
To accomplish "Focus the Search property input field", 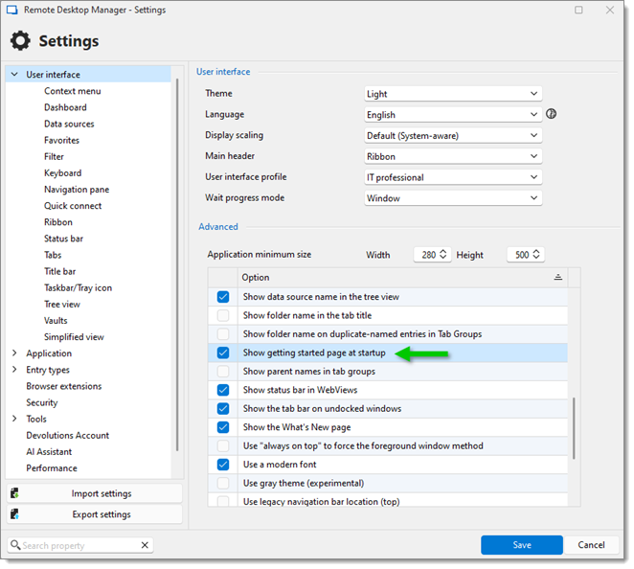I will (x=80, y=545).
